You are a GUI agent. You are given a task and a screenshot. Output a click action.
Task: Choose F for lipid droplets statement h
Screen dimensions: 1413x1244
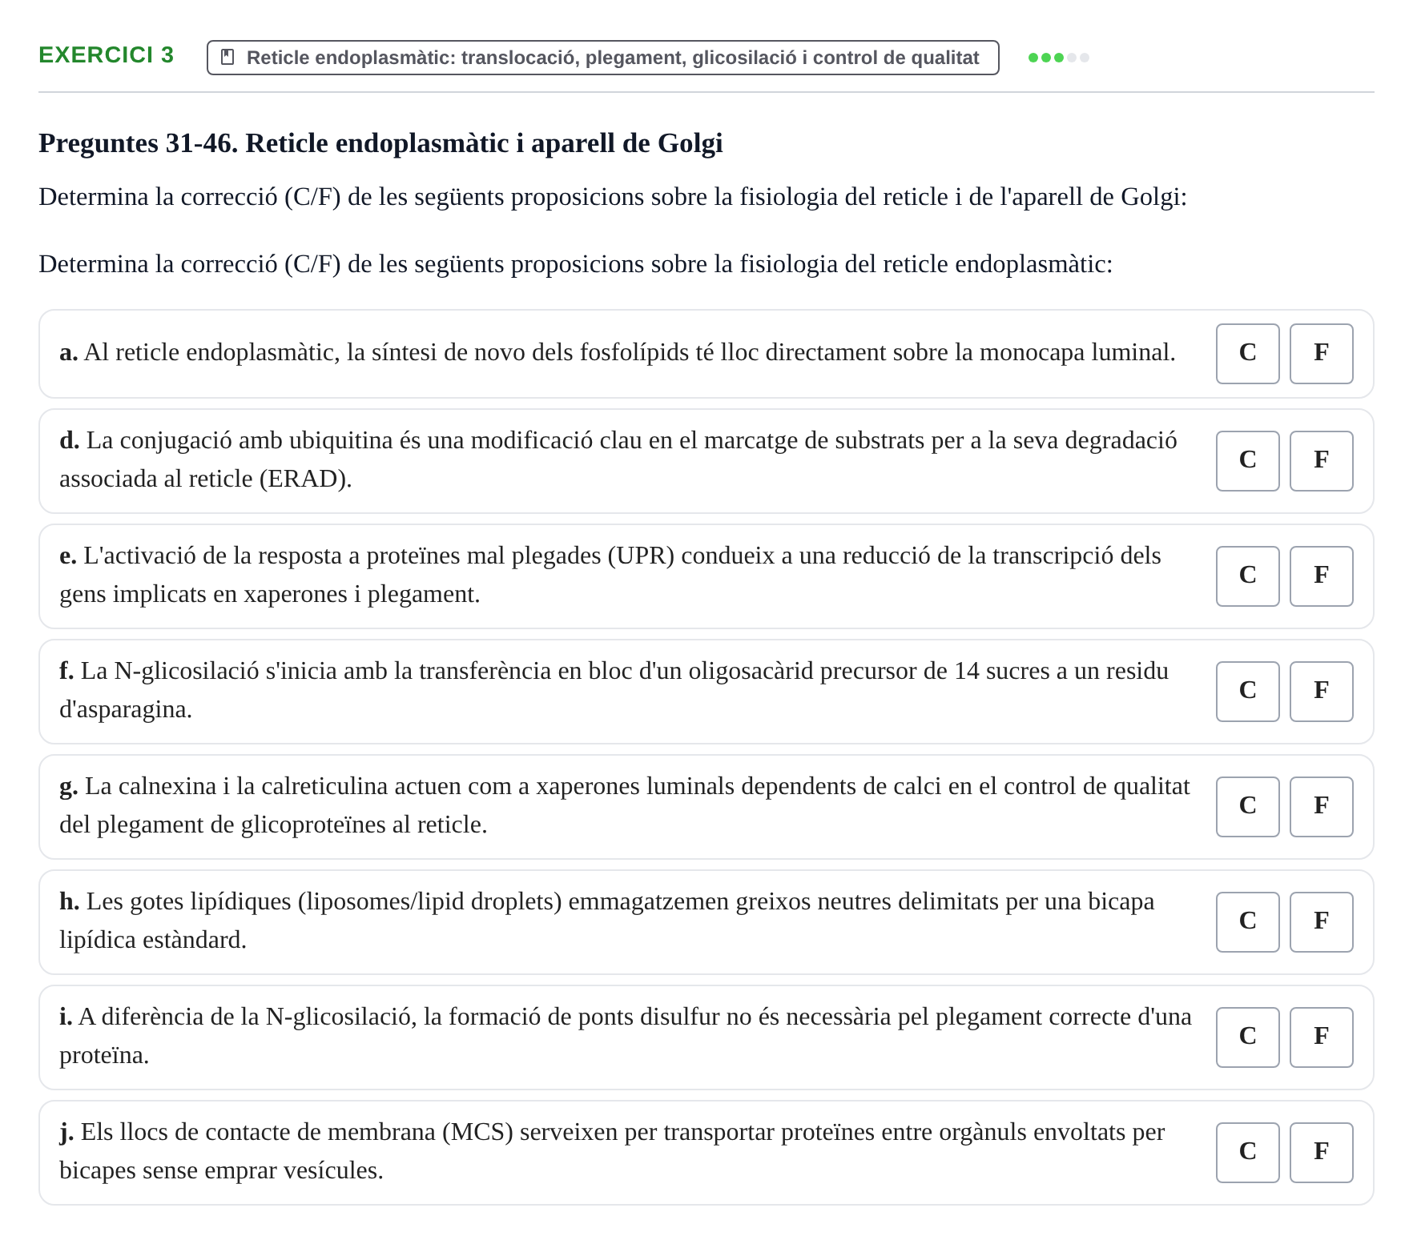point(1321,922)
